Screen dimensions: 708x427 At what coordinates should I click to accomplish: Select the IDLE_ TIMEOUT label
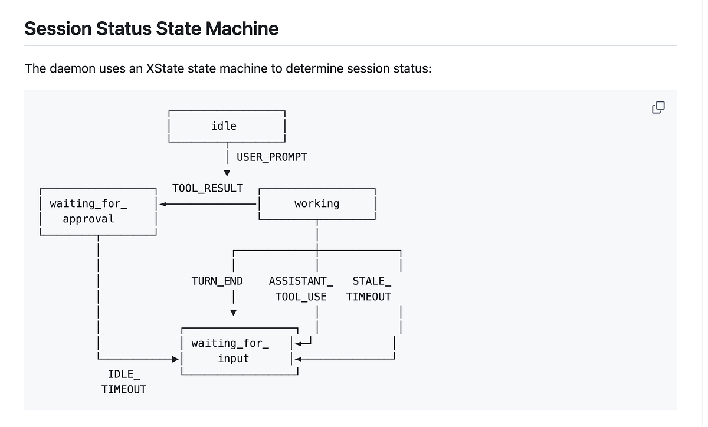pyautogui.click(x=124, y=382)
